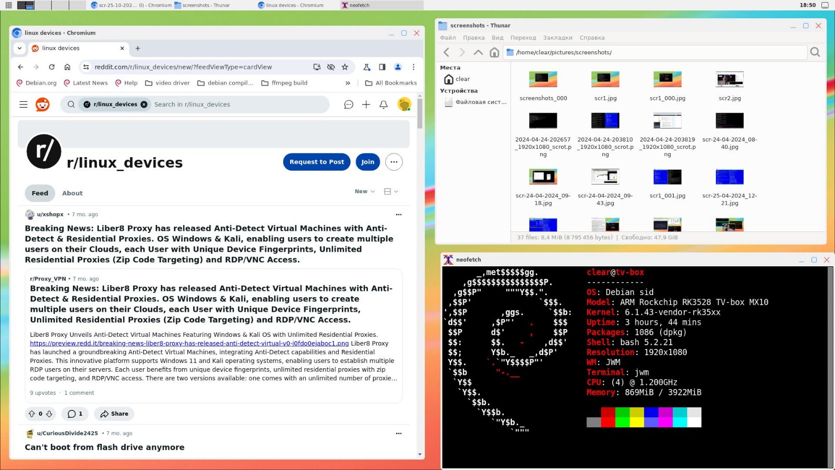Toggle the Chromium side panel
The height and width of the screenshot is (470, 835).
[x=382, y=67]
